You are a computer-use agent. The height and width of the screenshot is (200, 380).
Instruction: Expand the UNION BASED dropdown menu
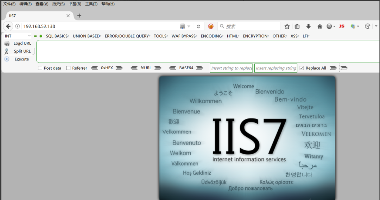[x=87, y=36]
